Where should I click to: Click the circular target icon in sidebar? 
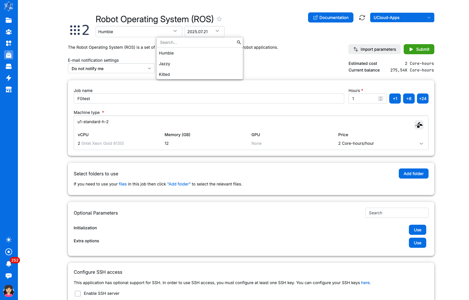click(9, 252)
